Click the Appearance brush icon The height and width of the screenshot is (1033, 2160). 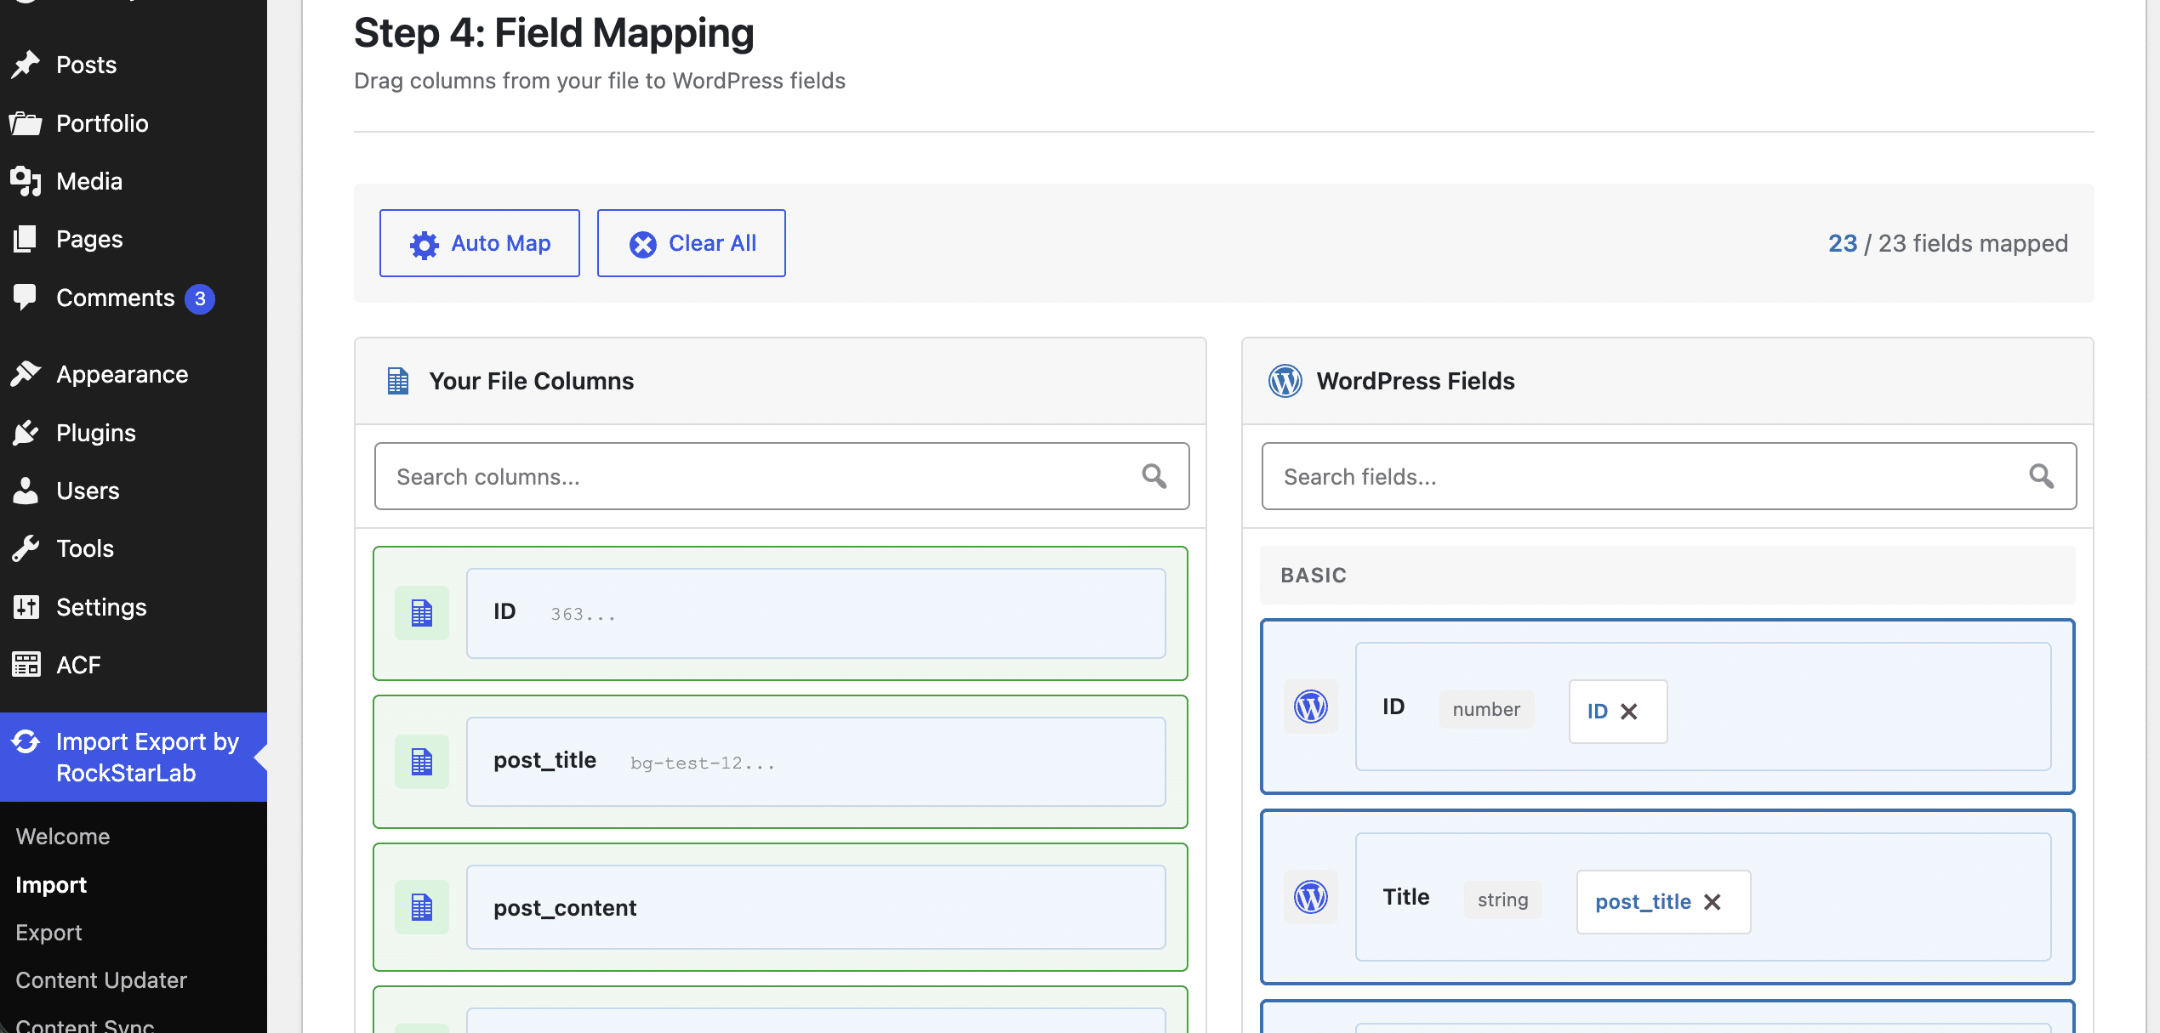point(26,374)
